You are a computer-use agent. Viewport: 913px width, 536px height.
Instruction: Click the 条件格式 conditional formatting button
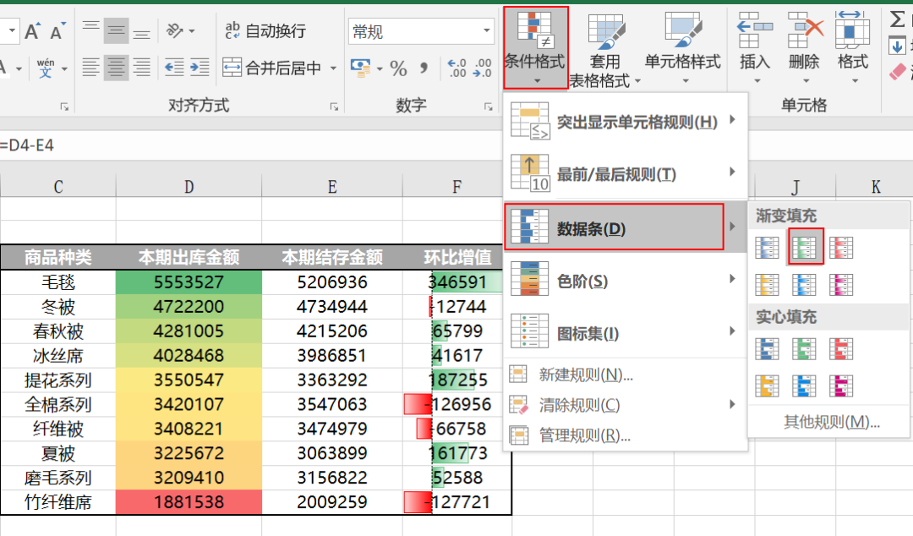click(535, 48)
